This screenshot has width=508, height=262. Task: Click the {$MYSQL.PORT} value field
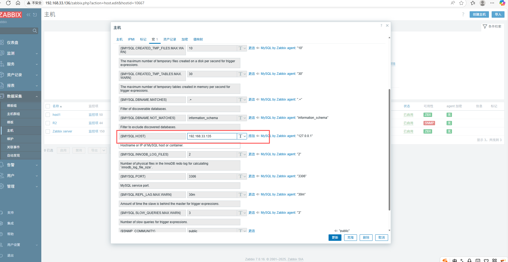[212, 176]
